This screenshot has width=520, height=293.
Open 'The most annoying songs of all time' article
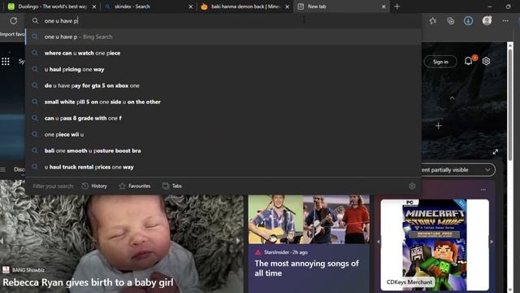[x=306, y=268]
